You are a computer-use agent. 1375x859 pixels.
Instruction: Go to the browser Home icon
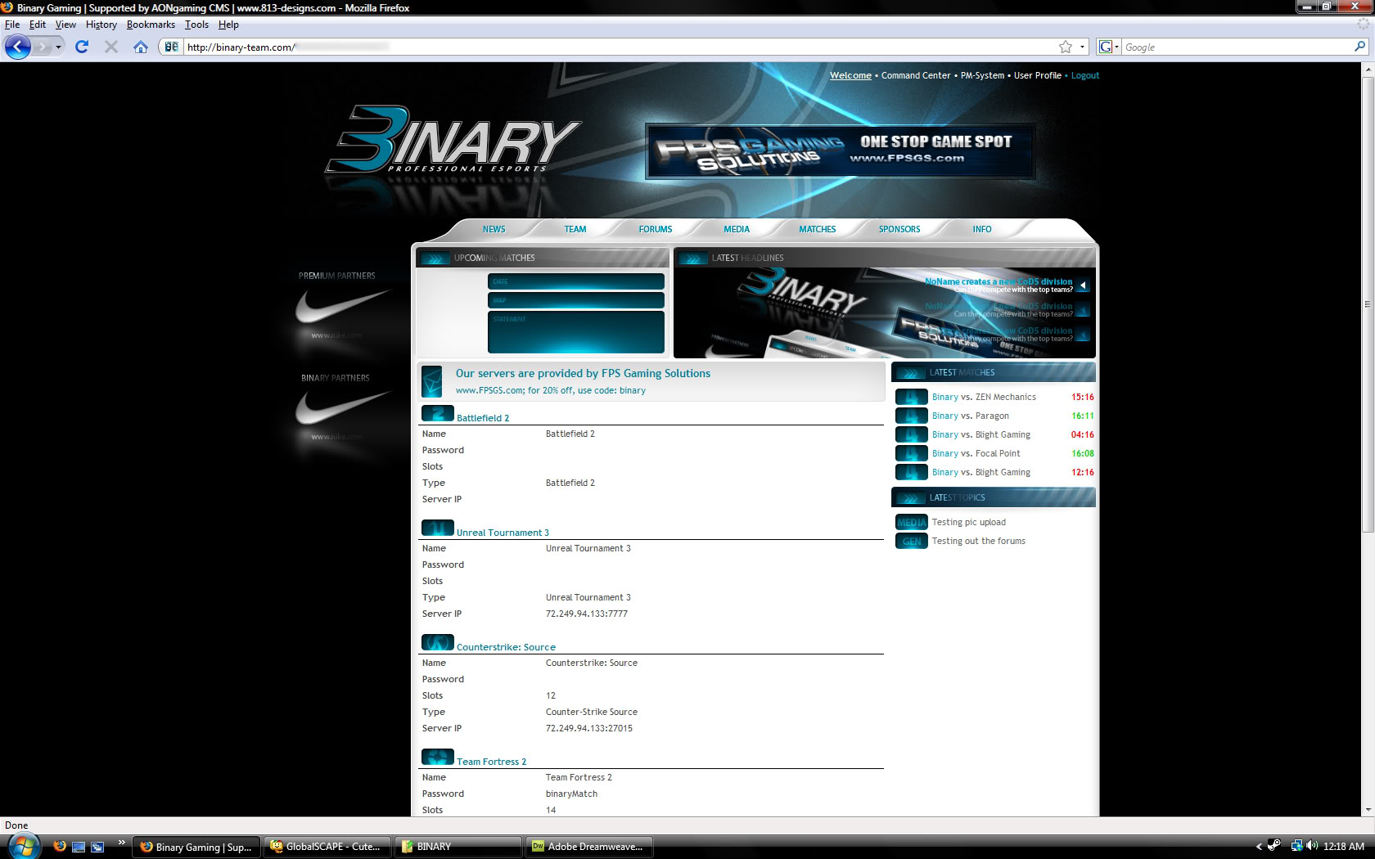coord(141,47)
